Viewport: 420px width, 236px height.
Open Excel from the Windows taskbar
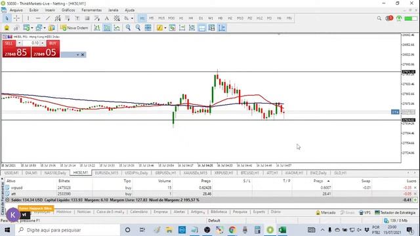coord(282,230)
